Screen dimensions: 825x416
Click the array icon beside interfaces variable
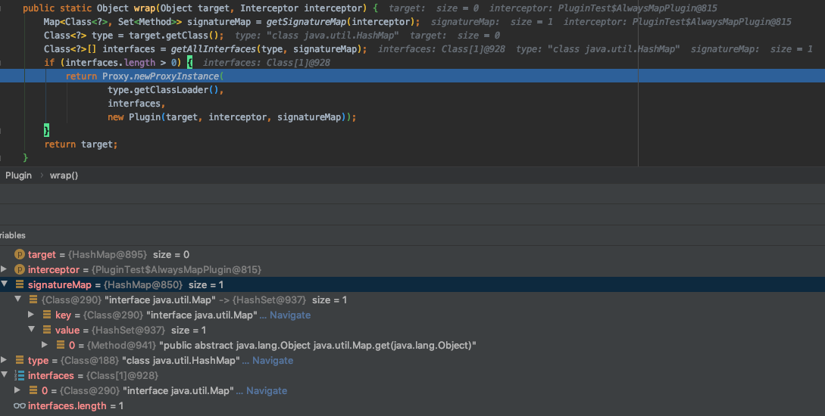20,376
